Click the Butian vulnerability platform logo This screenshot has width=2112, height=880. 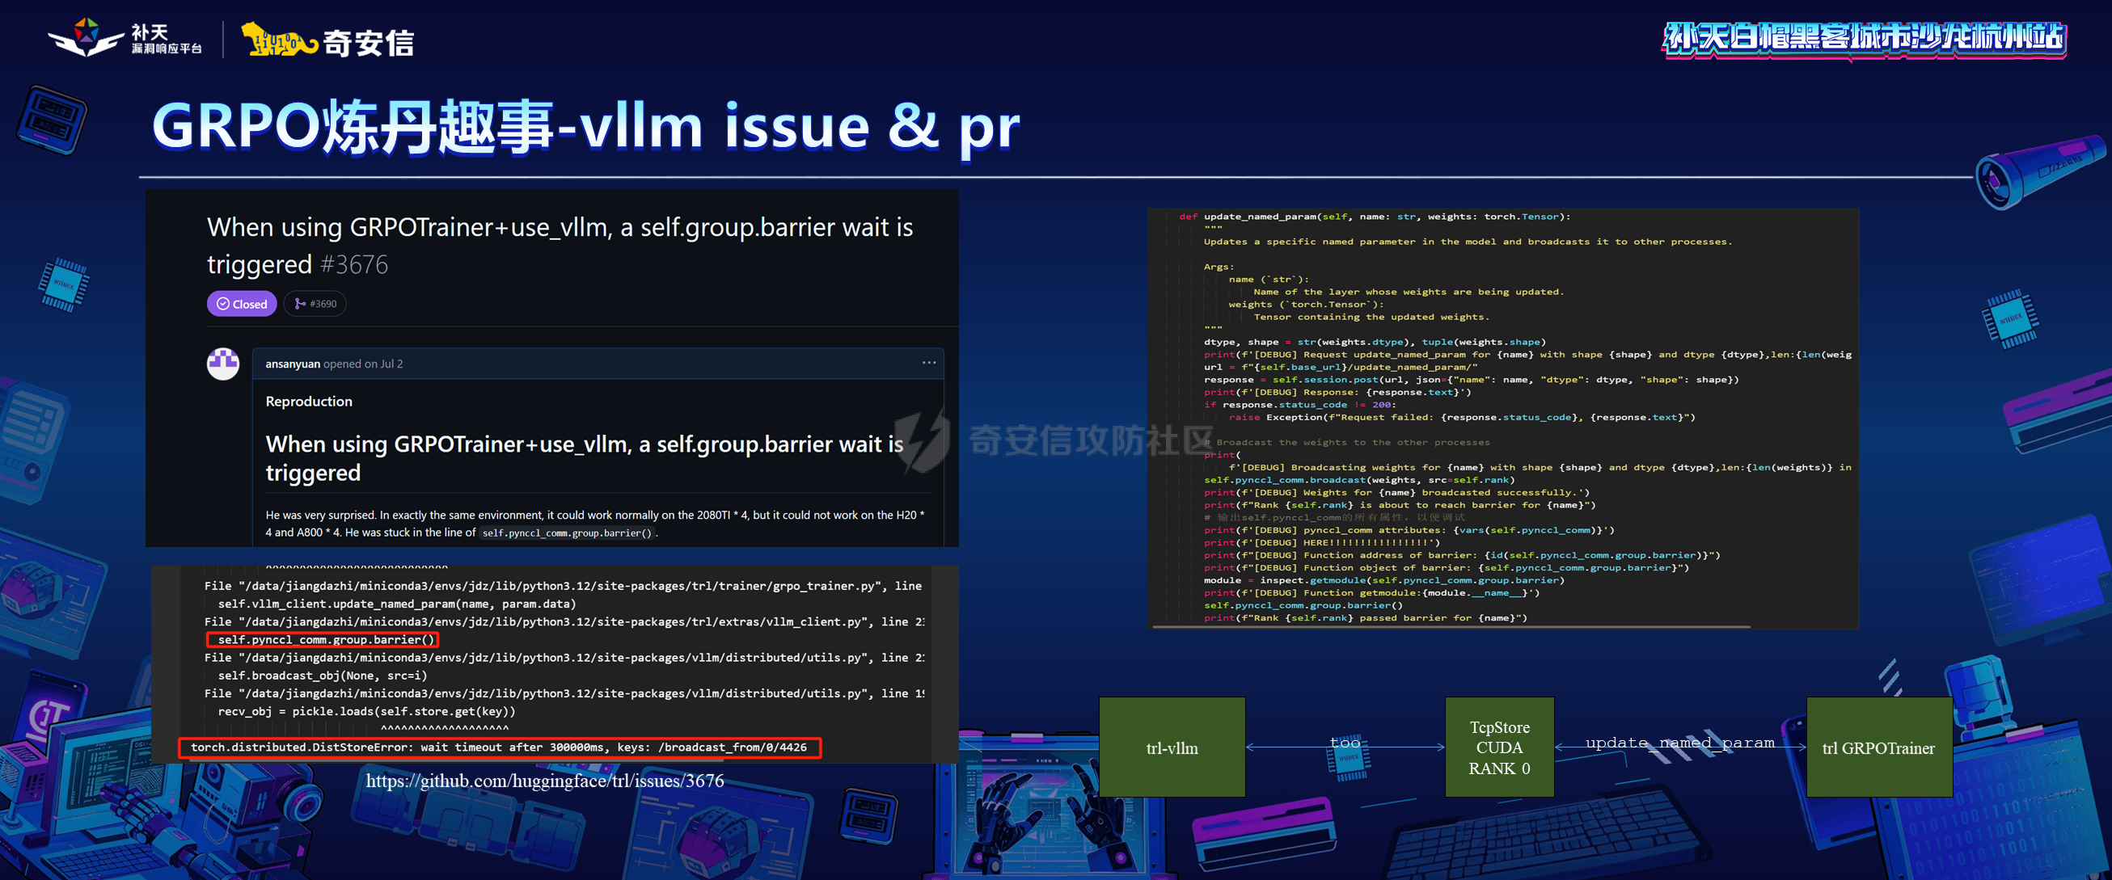[125, 39]
